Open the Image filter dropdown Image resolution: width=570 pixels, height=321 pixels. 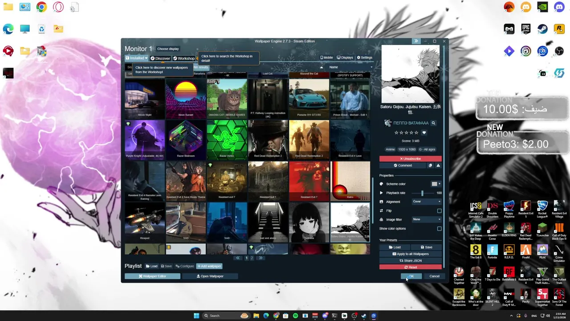click(427, 219)
